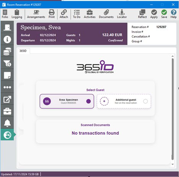Open the Folio toolbar icon

click(x=5, y=14)
